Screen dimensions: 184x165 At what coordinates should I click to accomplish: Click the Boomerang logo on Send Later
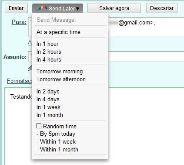(x=42, y=9)
